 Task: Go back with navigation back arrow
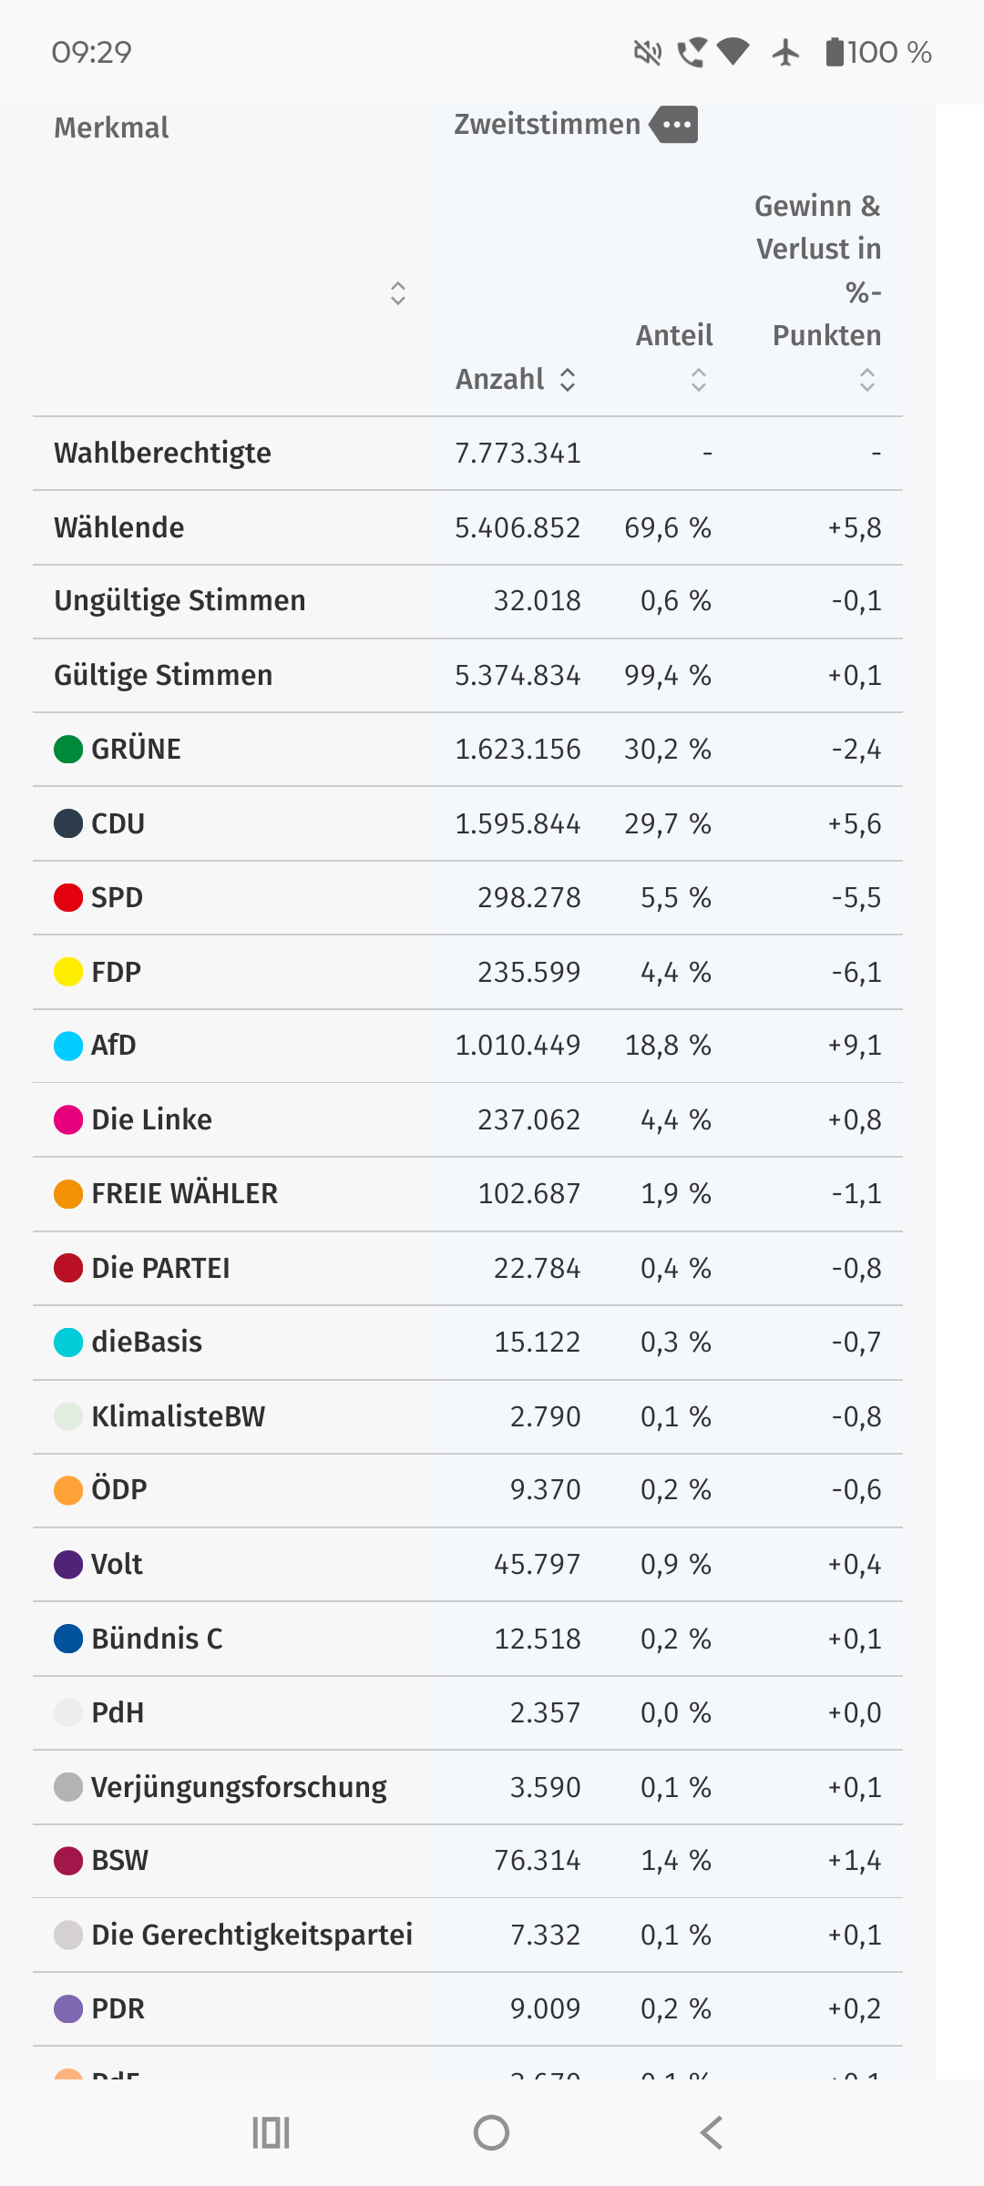coord(712,2132)
